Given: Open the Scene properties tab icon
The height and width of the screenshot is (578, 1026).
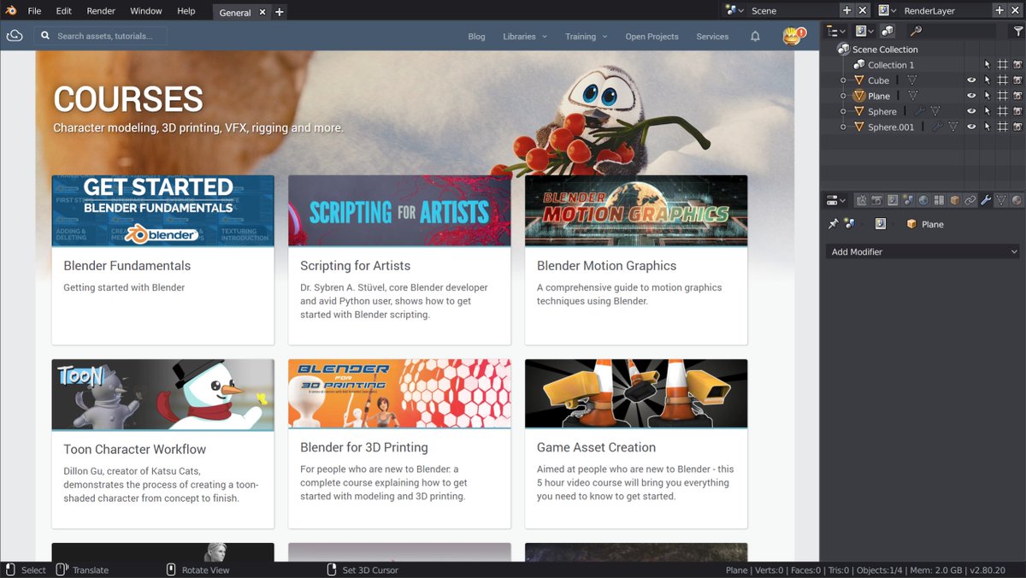Looking at the screenshot, I should click(x=908, y=200).
